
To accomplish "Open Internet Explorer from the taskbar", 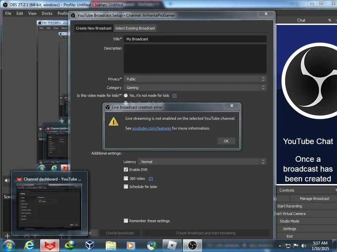I will [29, 245].
